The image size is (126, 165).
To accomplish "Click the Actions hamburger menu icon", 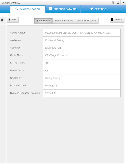I will (112, 20).
